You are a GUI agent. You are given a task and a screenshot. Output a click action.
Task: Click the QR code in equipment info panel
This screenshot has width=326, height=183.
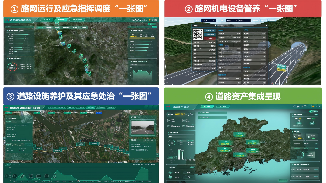pyautogui.click(x=198, y=34)
